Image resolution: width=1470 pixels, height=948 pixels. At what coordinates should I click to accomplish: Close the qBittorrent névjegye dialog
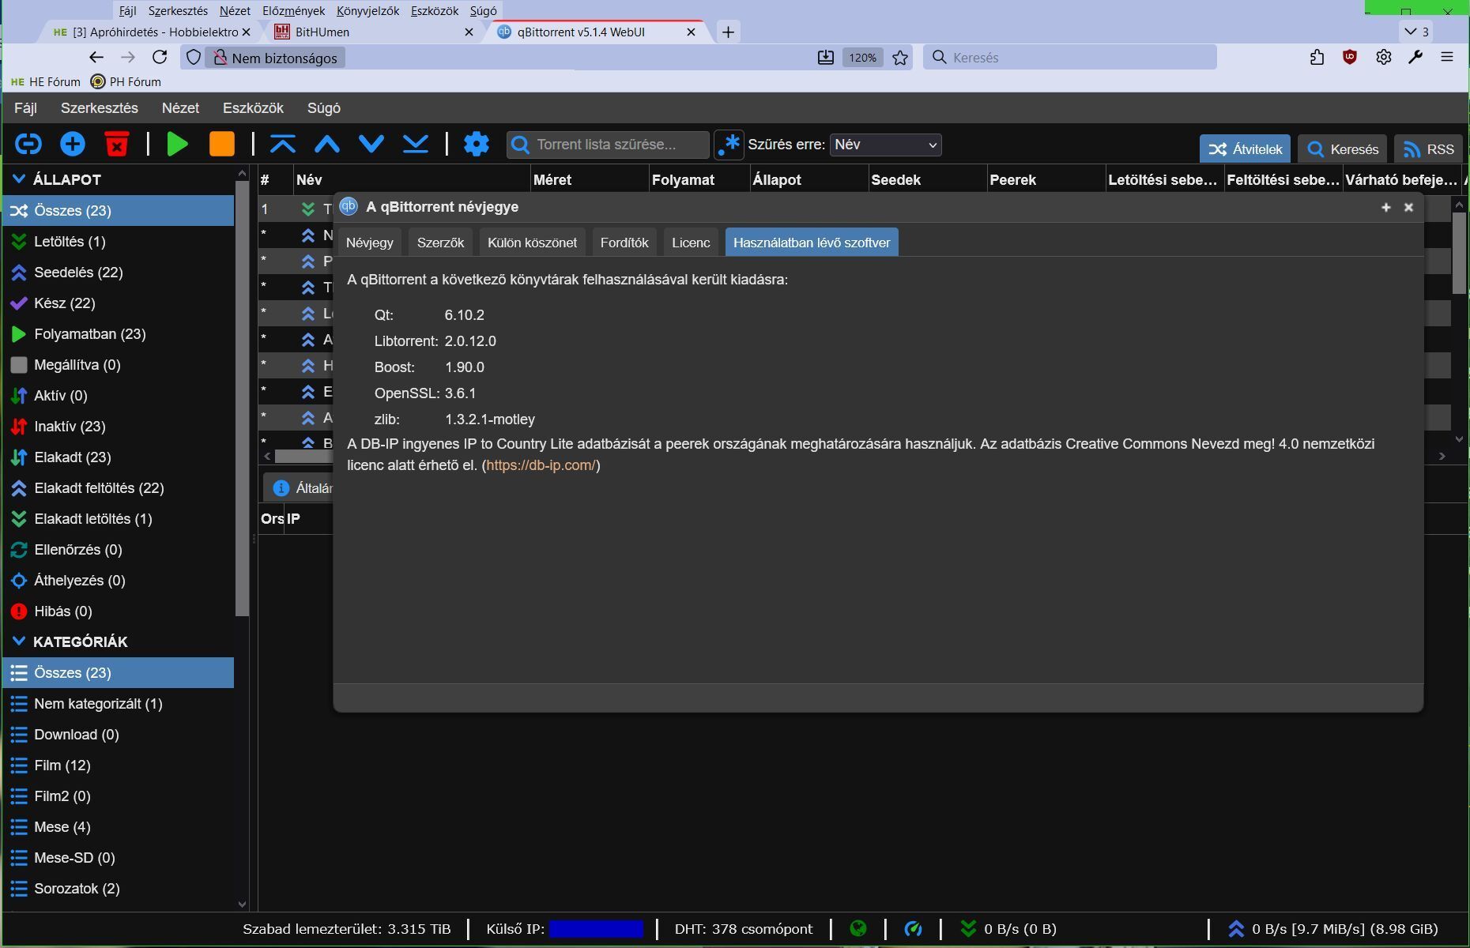click(1408, 207)
